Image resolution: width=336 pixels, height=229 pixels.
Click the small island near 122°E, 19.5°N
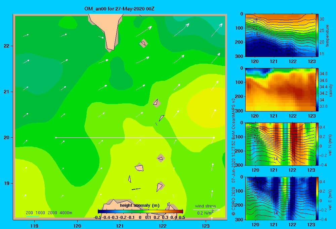(161, 158)
